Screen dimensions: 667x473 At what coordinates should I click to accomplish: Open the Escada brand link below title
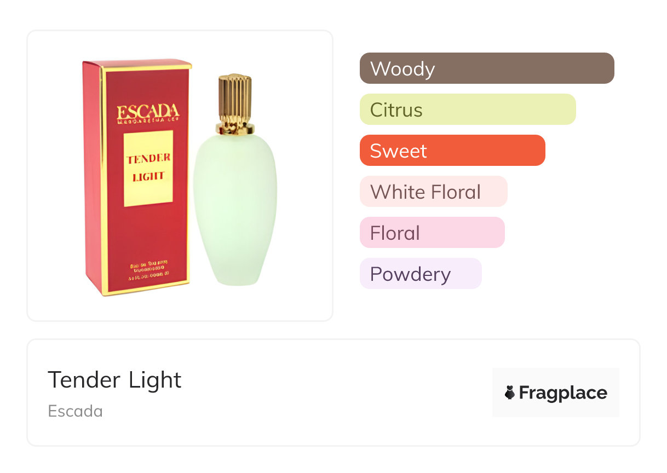coord(75,411)
